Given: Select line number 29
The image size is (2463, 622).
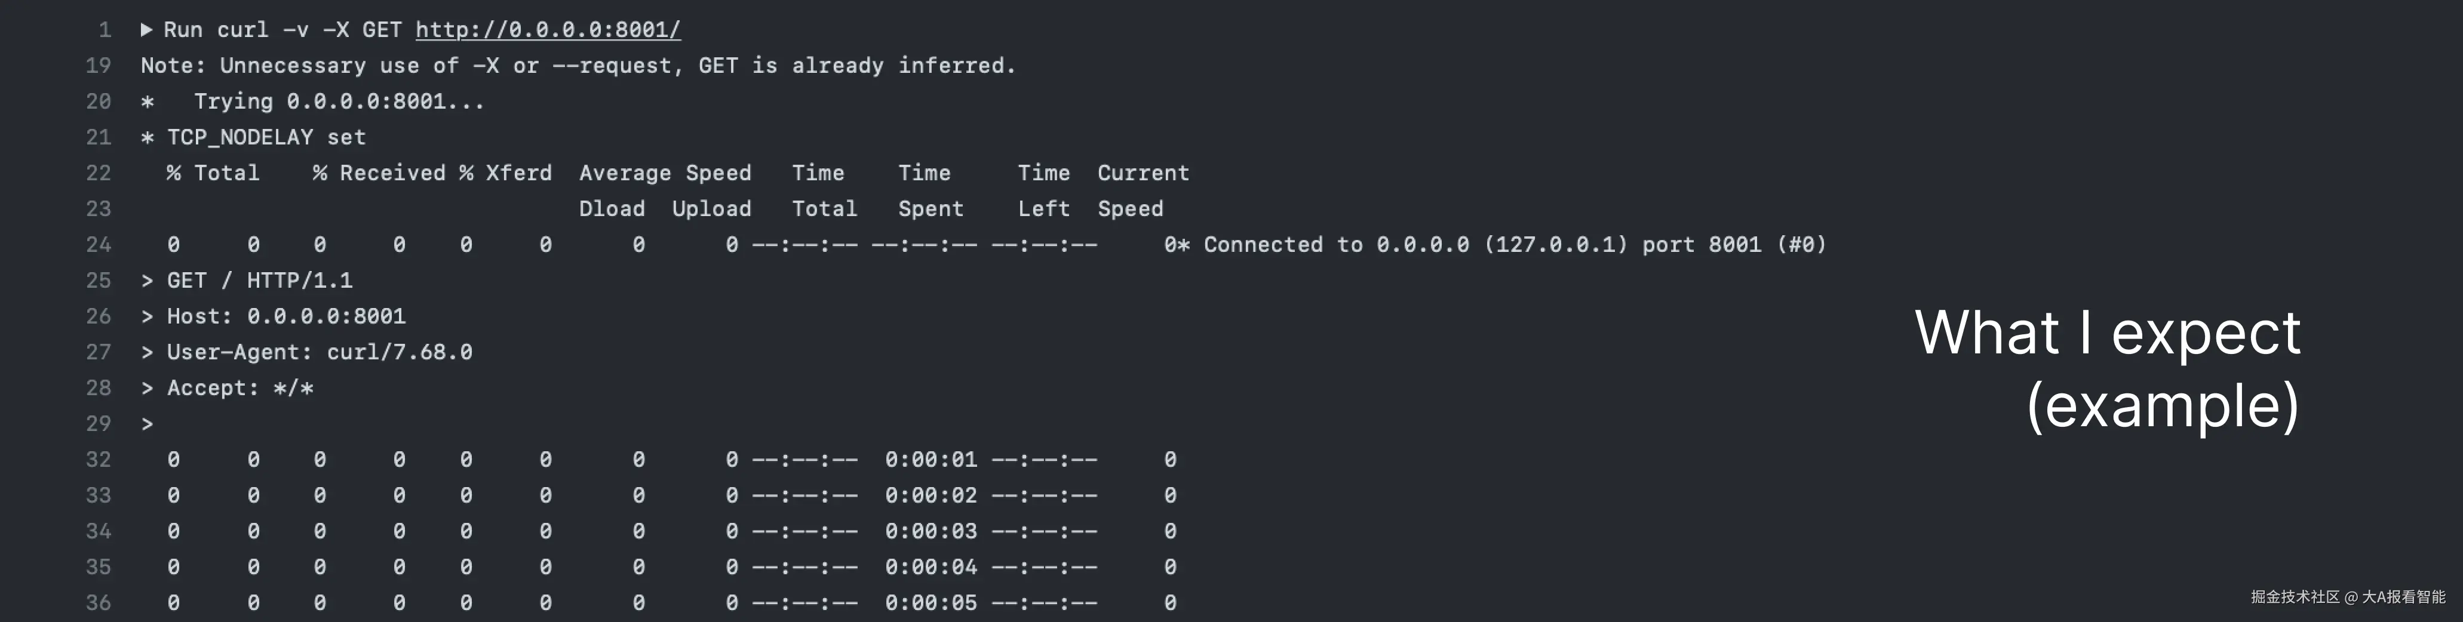Looking at the screenshot, I should (x=99, y=424).
